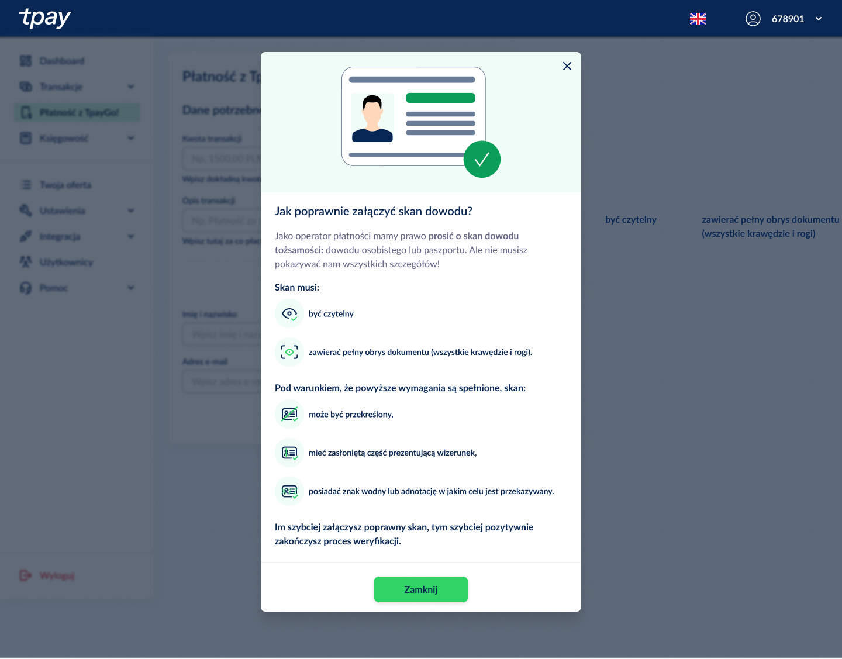Click the Wyloguj logout icon
Image resolution: width=842 pixels, height=659 pixels.
click(25, 575)
